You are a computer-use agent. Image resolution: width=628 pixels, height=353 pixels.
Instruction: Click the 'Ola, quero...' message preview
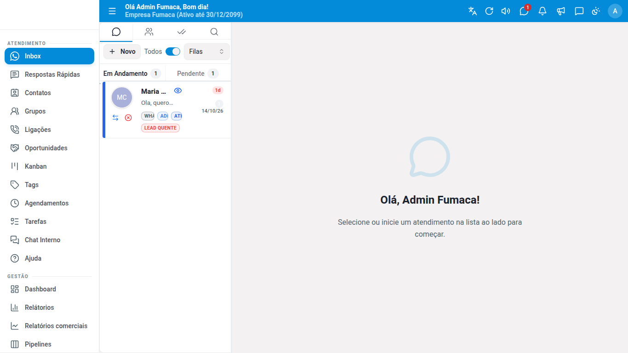(157, 102)
